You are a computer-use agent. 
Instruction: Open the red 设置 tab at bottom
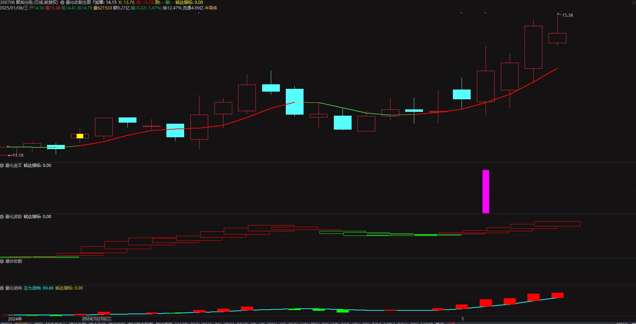click(x=451, y=323)
